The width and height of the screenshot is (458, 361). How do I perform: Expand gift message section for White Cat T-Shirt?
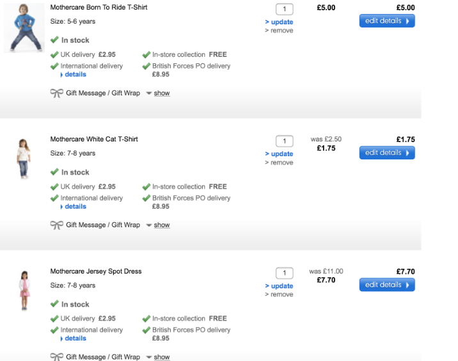tap(162, 225)
